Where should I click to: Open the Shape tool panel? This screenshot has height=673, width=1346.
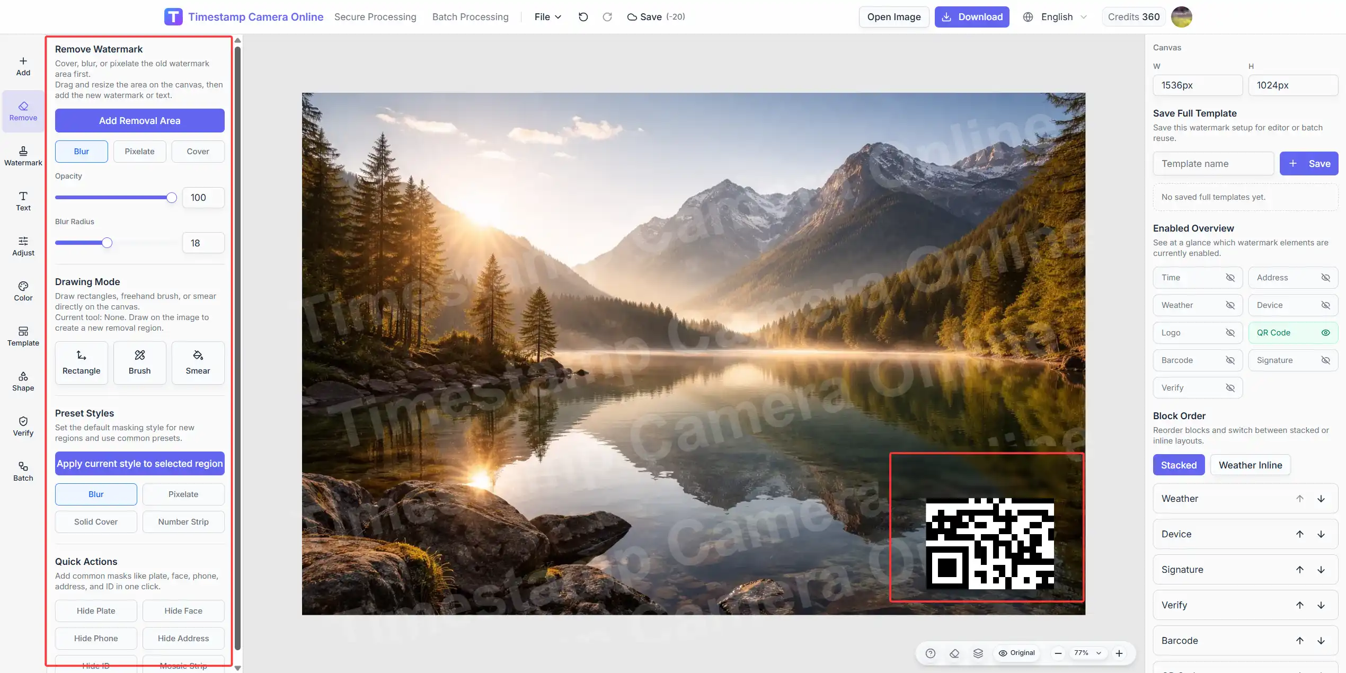point(23,382)
